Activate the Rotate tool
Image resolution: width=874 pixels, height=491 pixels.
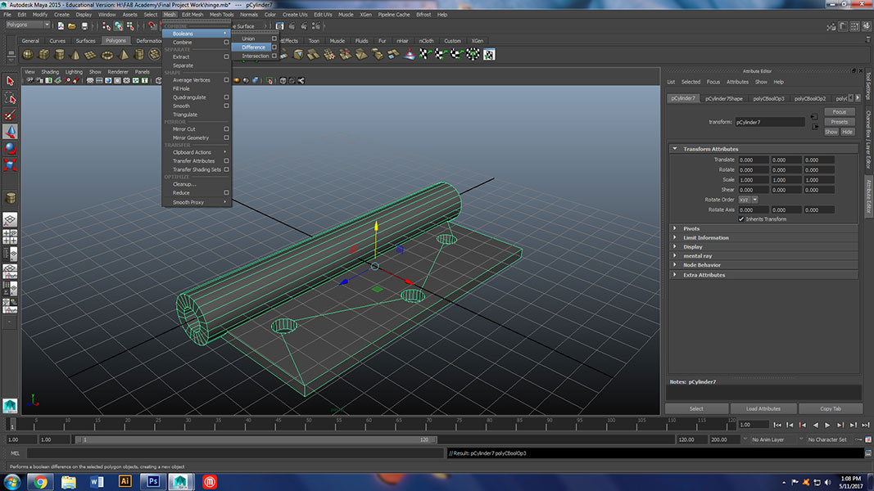tap(10, 148)
